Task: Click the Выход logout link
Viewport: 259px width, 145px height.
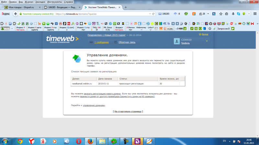Action: 205,34
